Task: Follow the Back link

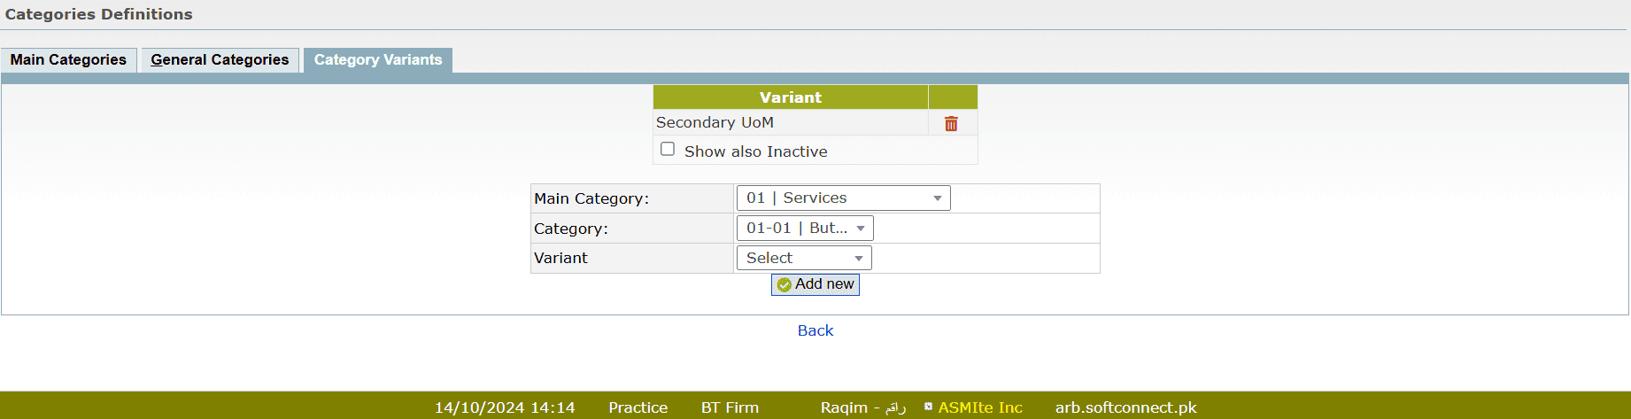Action: click(815, 330)
